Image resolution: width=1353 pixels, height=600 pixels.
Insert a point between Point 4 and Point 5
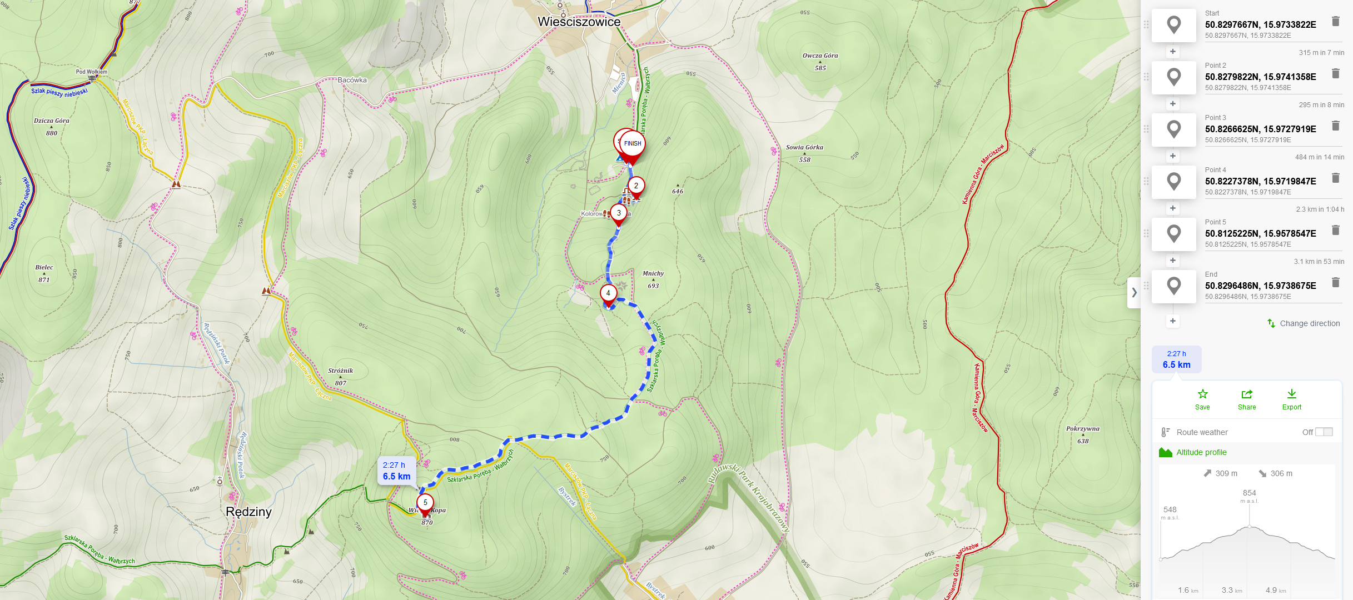click(x=1172, y=208)
